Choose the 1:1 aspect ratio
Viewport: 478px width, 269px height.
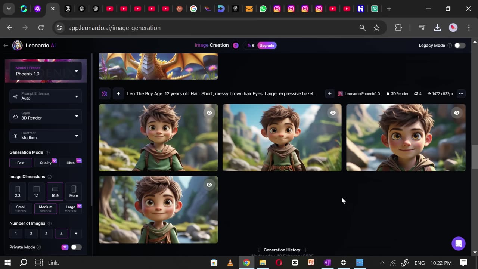pos(36,192)
